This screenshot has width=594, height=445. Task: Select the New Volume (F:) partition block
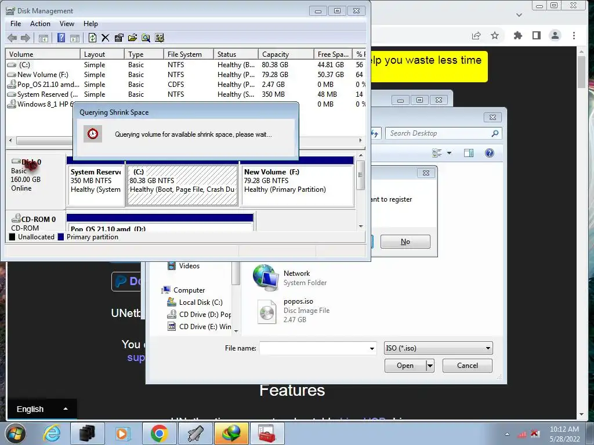[298, 185]
